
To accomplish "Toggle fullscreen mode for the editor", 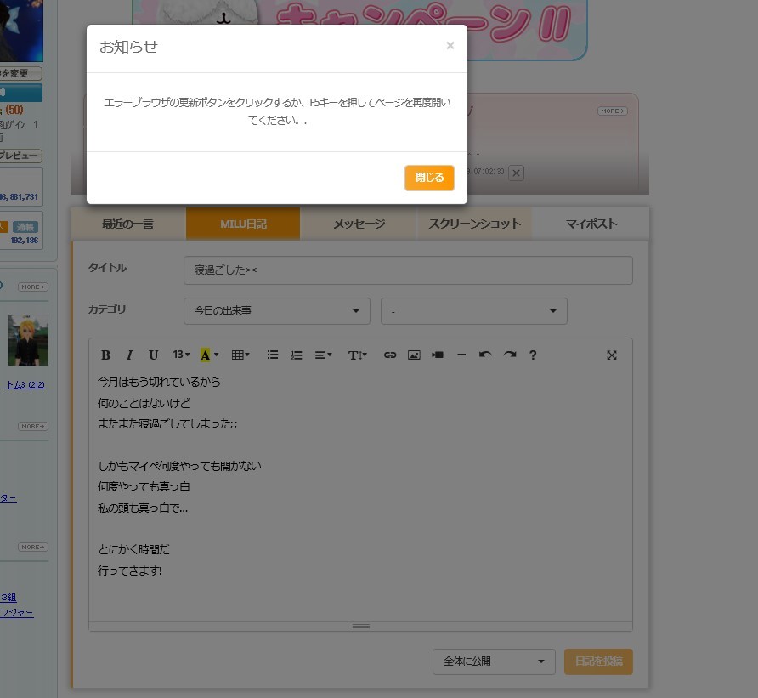I will [612, 355].
